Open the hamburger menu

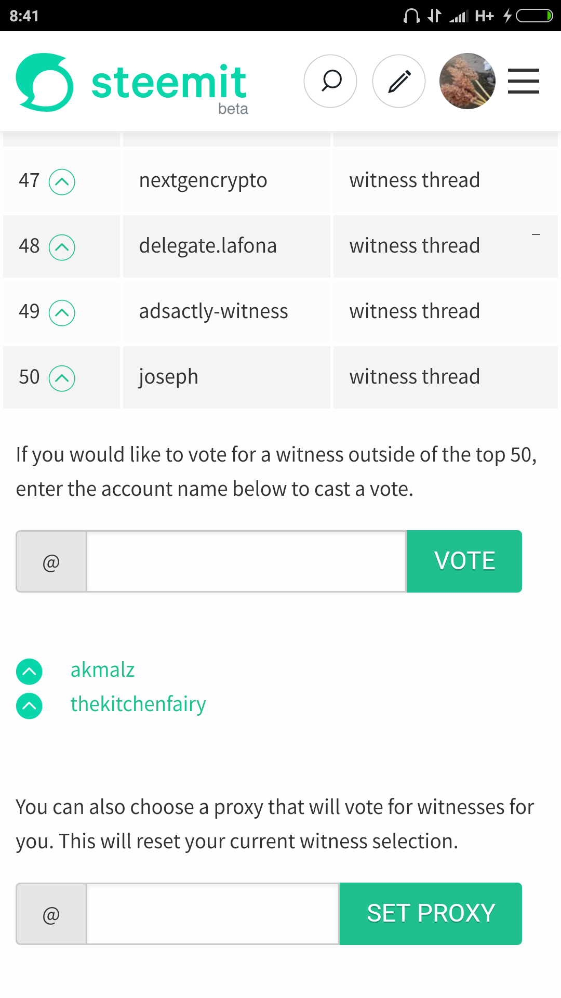pyautogui.click(x=524, y=81)
